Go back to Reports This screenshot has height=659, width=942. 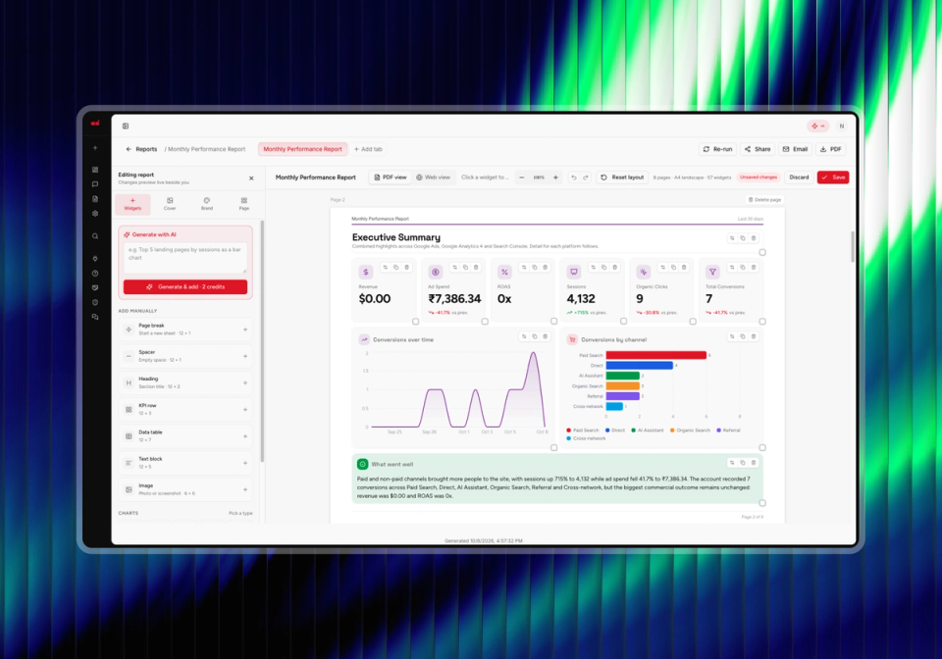click(141, 149)
